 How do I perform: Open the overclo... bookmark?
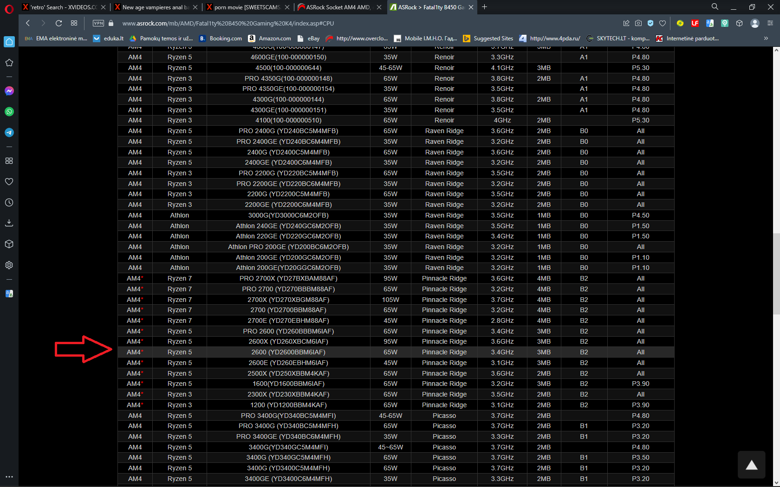[x=357, y=38]
